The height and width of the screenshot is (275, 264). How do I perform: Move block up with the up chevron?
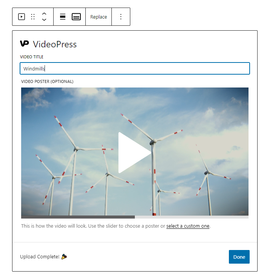44,14
